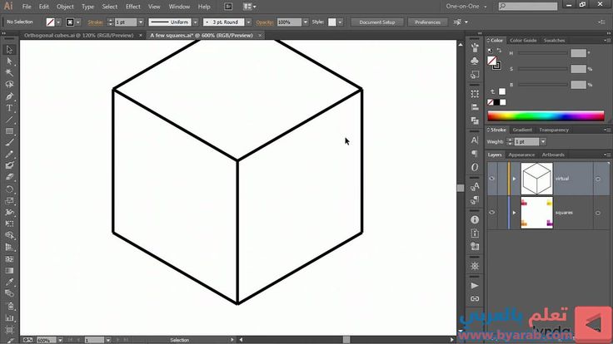This screenshot has height=344, width=613.
Task: Expand the virtual layer disclosure triangle
Action: pos(514,179)
